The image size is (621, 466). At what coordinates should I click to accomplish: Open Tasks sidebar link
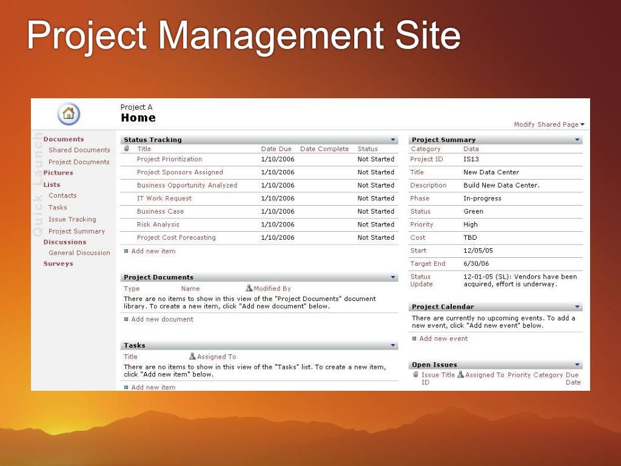pos(58,208)
